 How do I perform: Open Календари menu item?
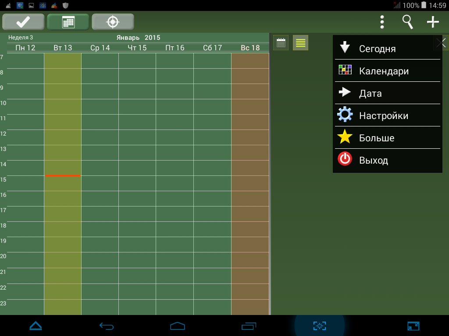(388, 70)
